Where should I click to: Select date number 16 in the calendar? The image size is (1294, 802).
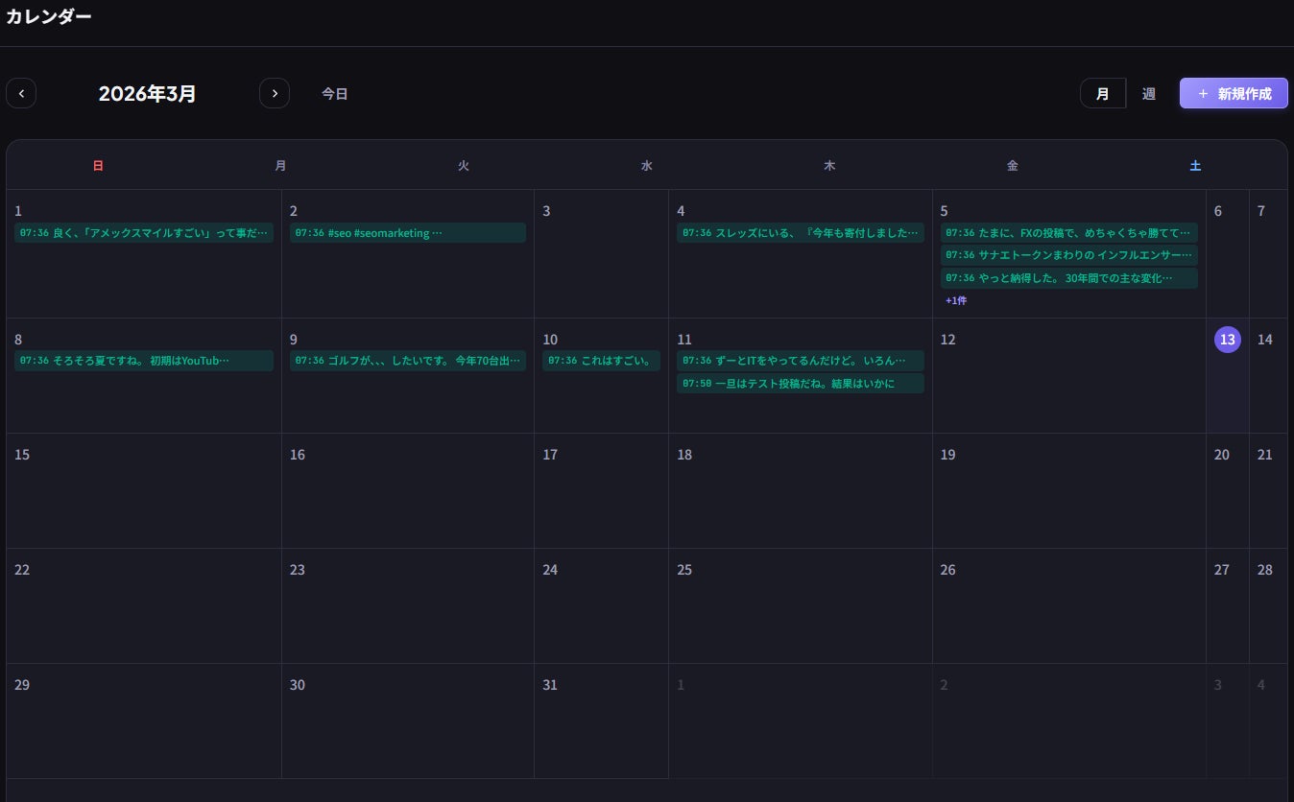(x=298, y=455)
